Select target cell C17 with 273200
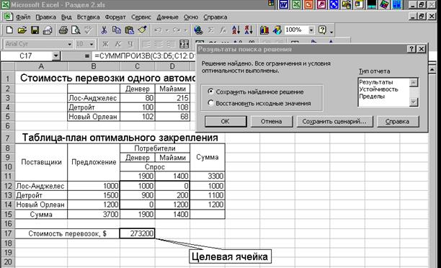 click(x=137, y=233)
